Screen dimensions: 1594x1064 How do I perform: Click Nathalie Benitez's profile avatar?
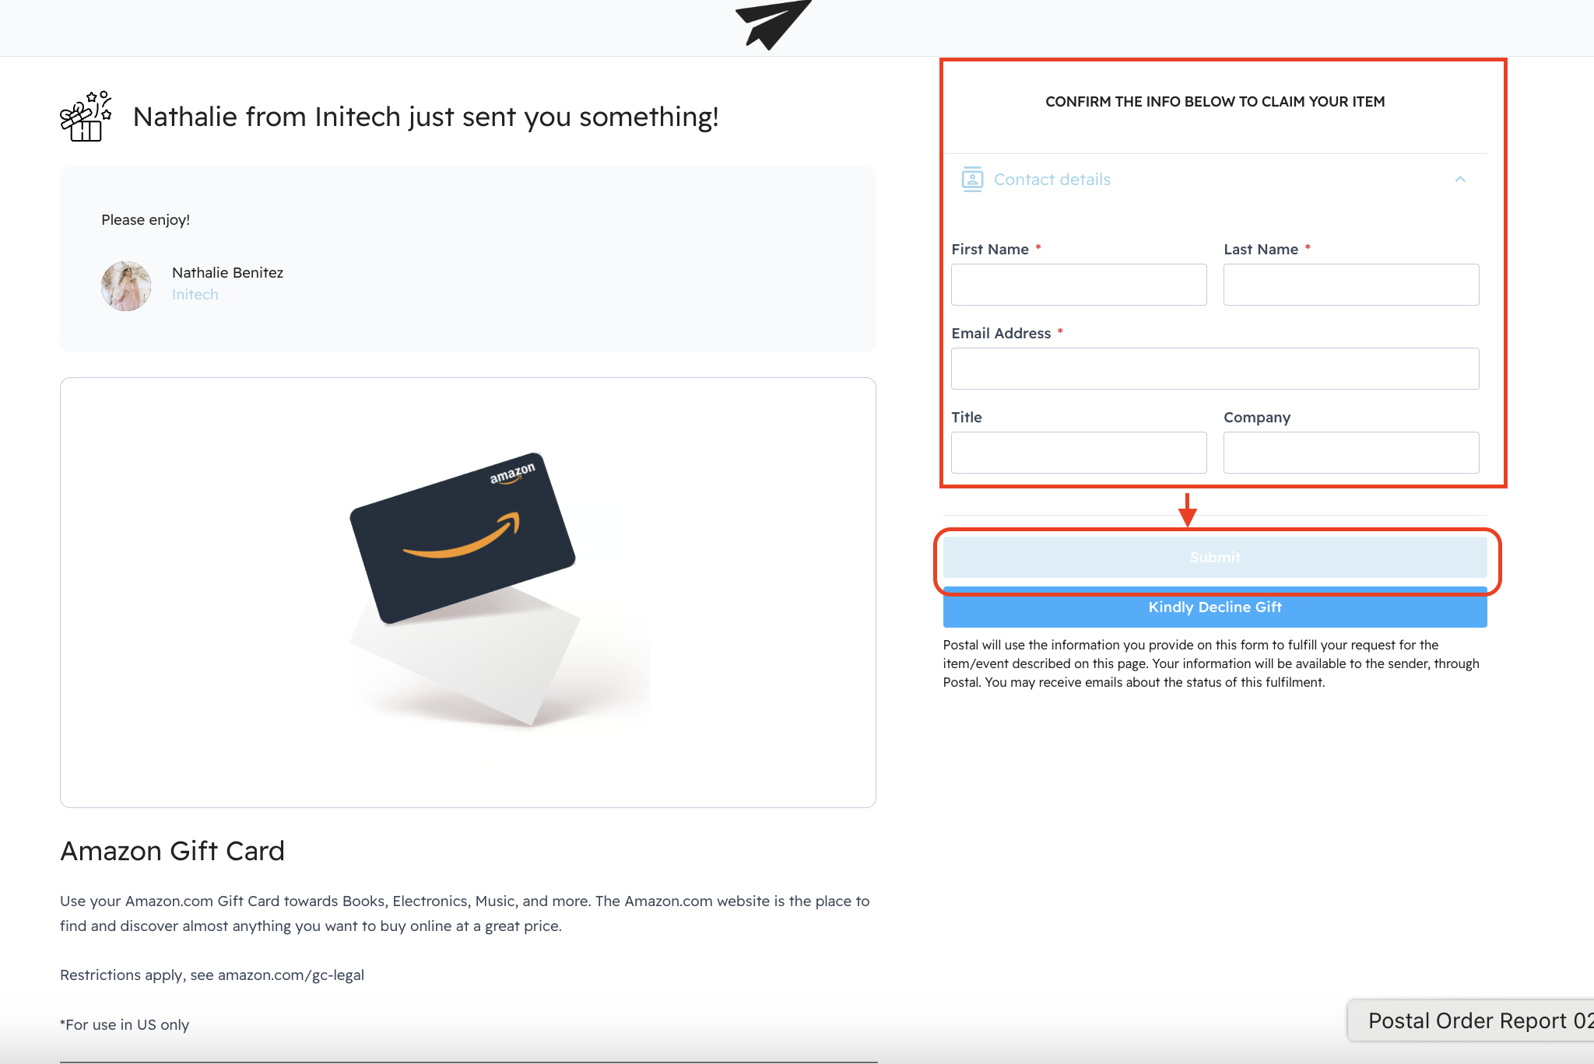pyautogui.click(x=126, y=285)
